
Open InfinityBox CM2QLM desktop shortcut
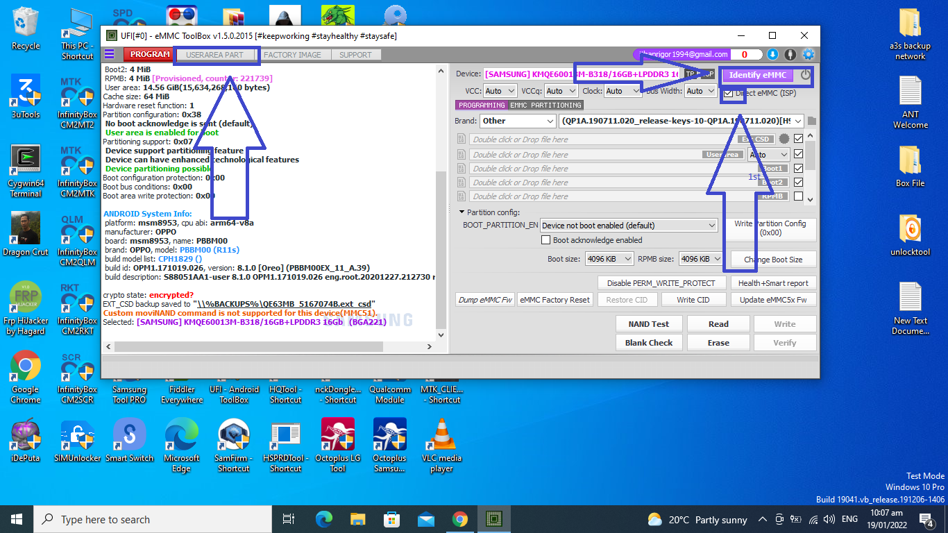tap(77, 239)
